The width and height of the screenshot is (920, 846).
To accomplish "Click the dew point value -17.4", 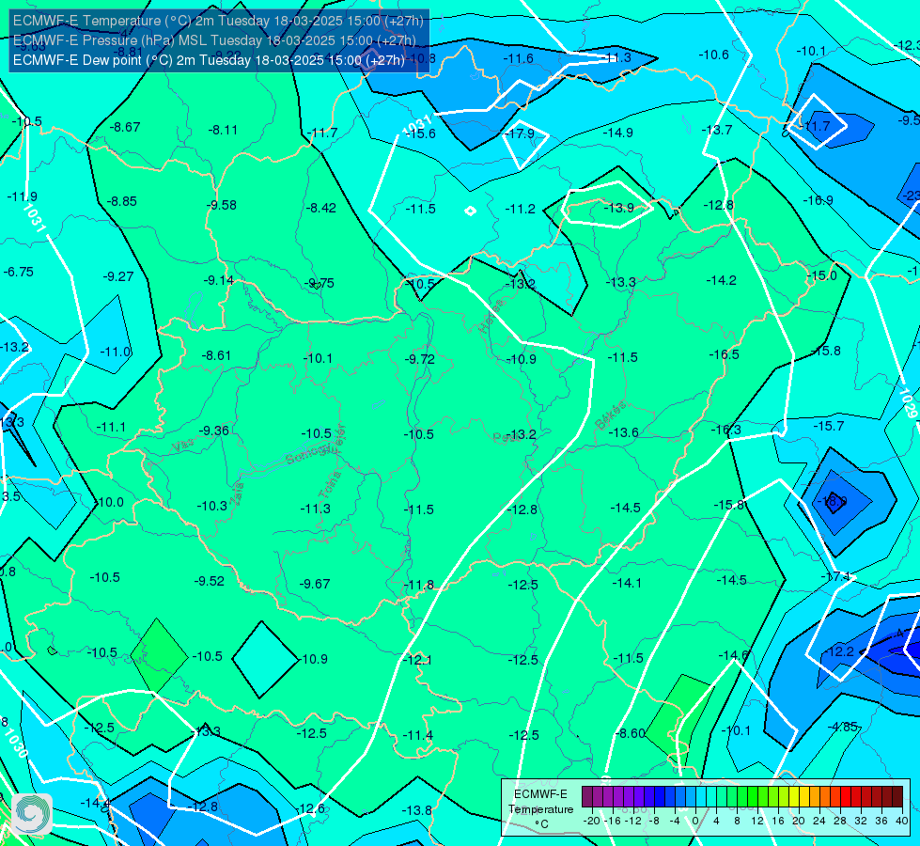I will tap(834, 576).
